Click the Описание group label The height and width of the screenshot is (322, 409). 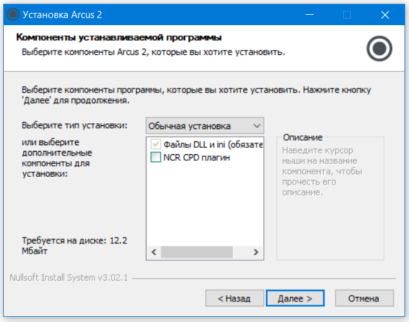pos(303,137)
